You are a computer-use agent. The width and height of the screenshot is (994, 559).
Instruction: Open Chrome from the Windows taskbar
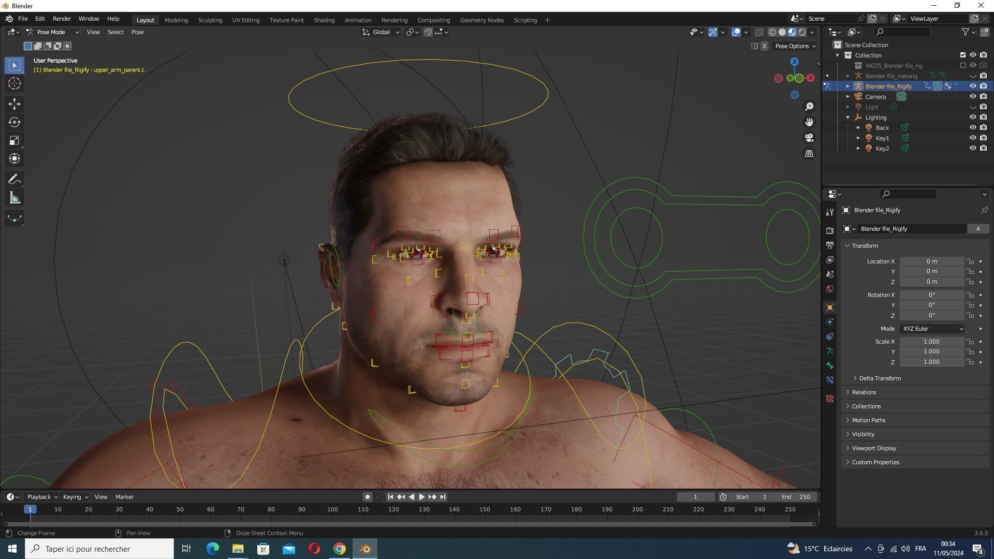click(x=340, y=549)
